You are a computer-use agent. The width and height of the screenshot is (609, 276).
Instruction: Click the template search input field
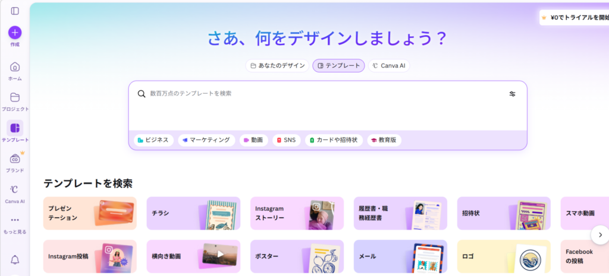tap(327, 94)
